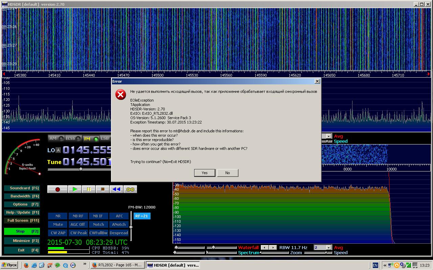The image size is (433, 270).
Task: Click the orange circular tray icon
Action: click(x=397, y=265)
